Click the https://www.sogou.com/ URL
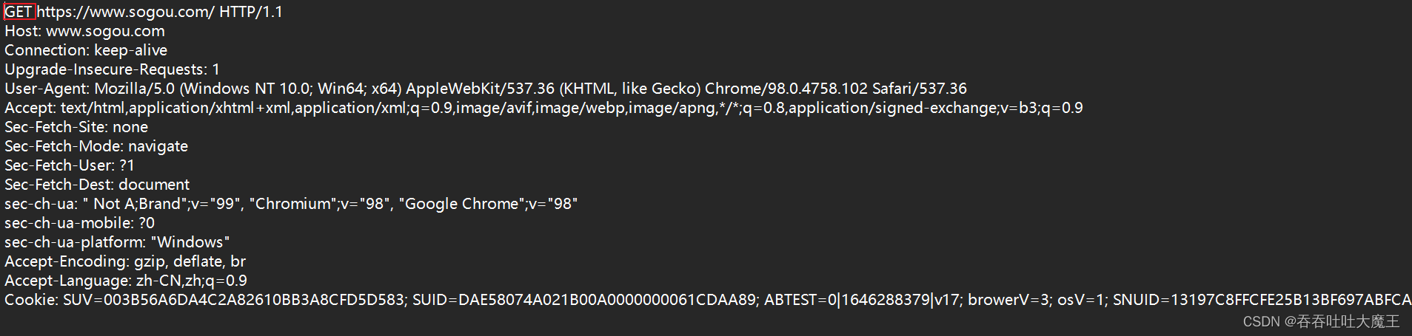 click(126, 12)
